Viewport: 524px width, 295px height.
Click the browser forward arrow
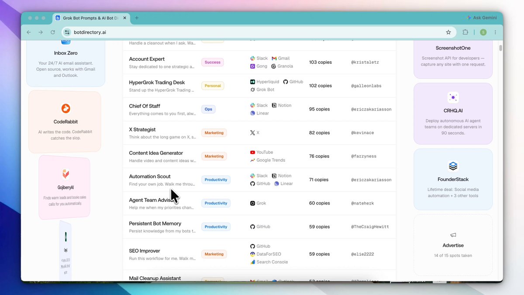[41, 32]
